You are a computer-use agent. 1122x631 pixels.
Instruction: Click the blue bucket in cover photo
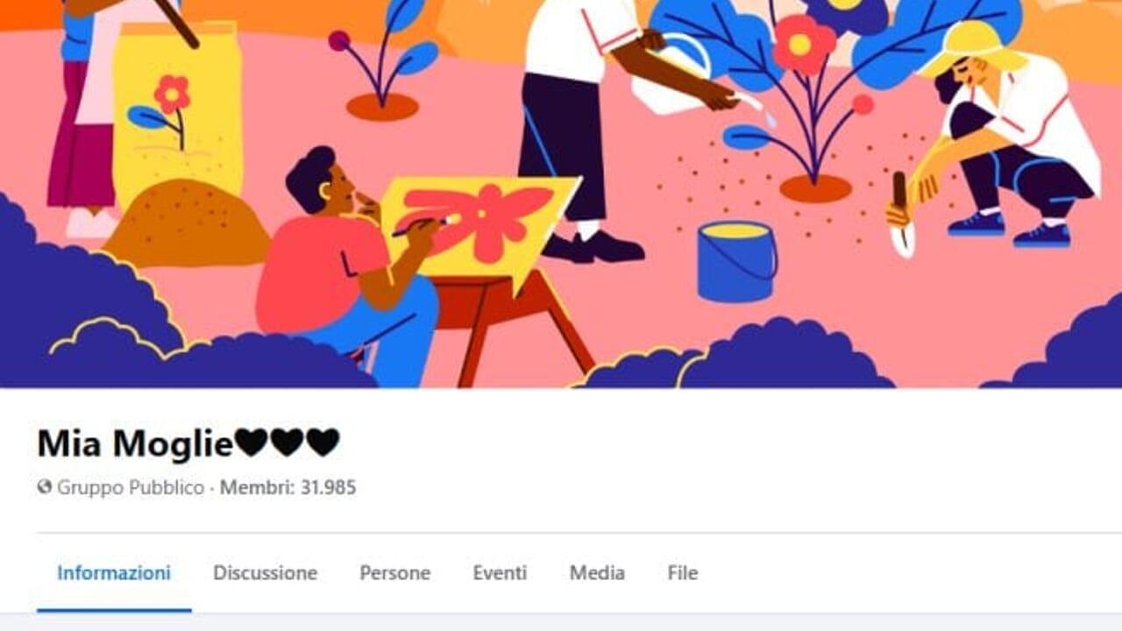point(737,260)
